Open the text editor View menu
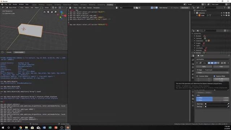 [75, 8]
